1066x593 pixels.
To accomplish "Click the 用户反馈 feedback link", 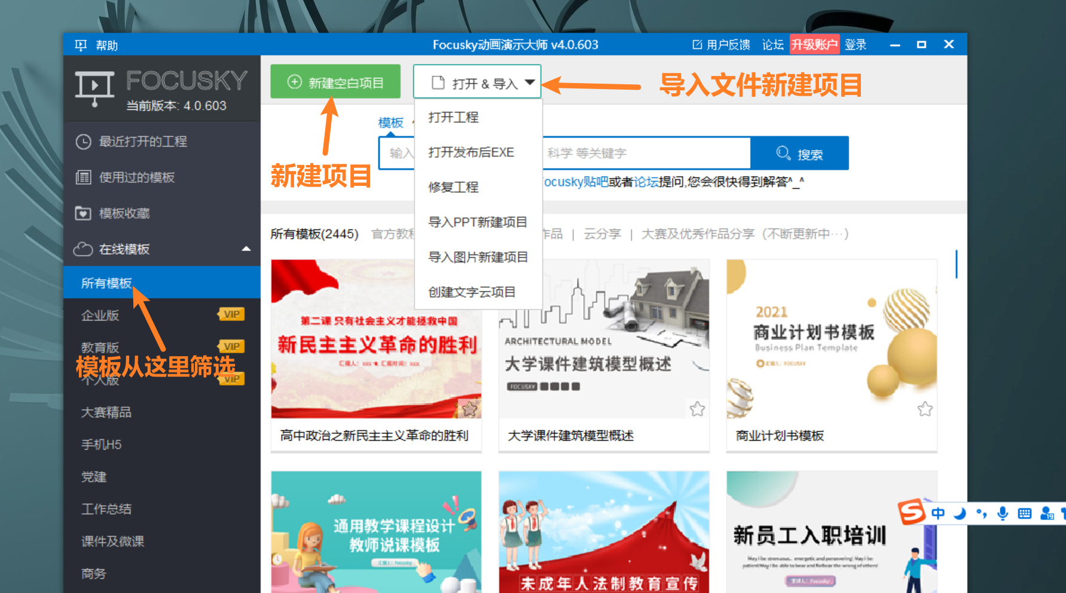I will pos(721,45).
